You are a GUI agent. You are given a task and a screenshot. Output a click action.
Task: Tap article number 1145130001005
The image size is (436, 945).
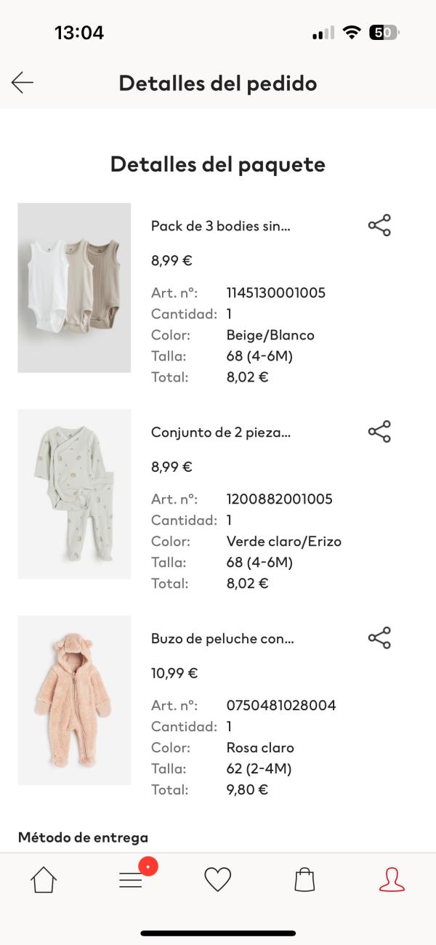276,293
